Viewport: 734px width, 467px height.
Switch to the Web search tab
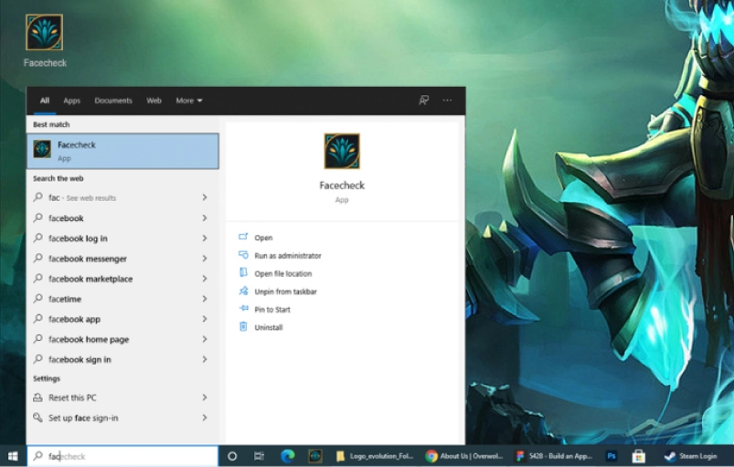coord(154,101)
